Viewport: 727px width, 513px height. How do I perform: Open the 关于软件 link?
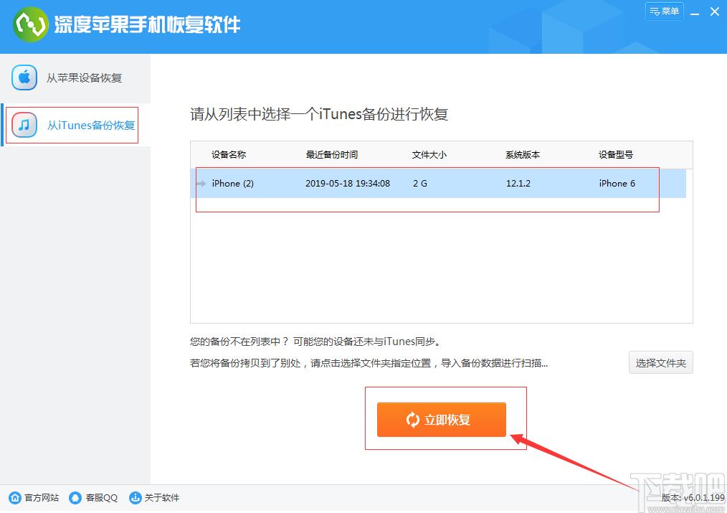coord(162,498)
